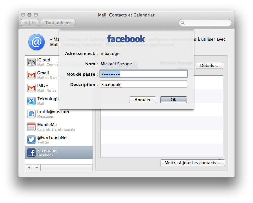This screenshot has width=253, height=203.
Task: Go forward with the right arrow button
Action: [x=34, y=23]
